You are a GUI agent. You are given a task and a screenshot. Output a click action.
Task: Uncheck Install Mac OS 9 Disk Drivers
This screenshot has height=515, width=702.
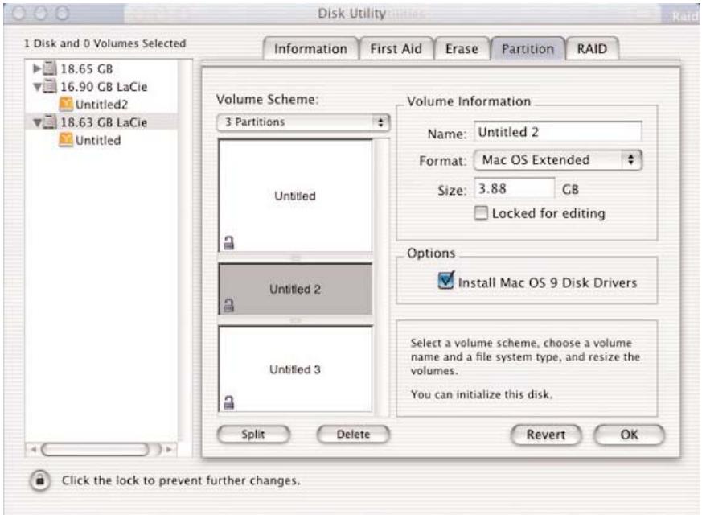445,281
